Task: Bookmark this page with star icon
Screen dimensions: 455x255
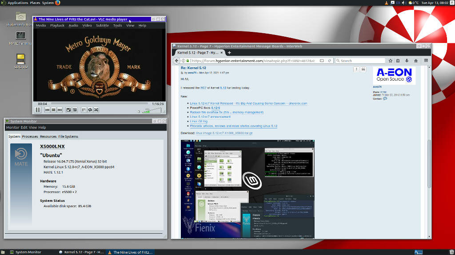Action: pos(391,61)
